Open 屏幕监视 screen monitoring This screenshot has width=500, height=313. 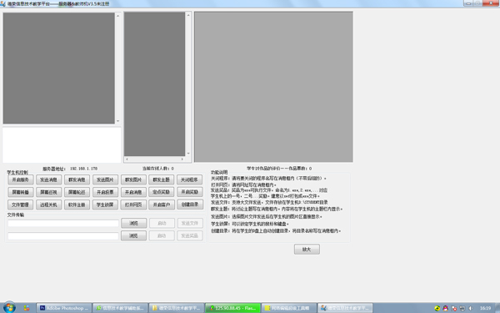click(48, 192)
